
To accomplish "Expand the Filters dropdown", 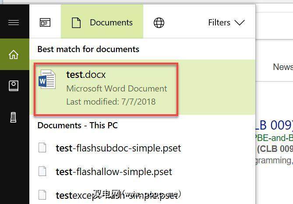I will click(226, 23).
